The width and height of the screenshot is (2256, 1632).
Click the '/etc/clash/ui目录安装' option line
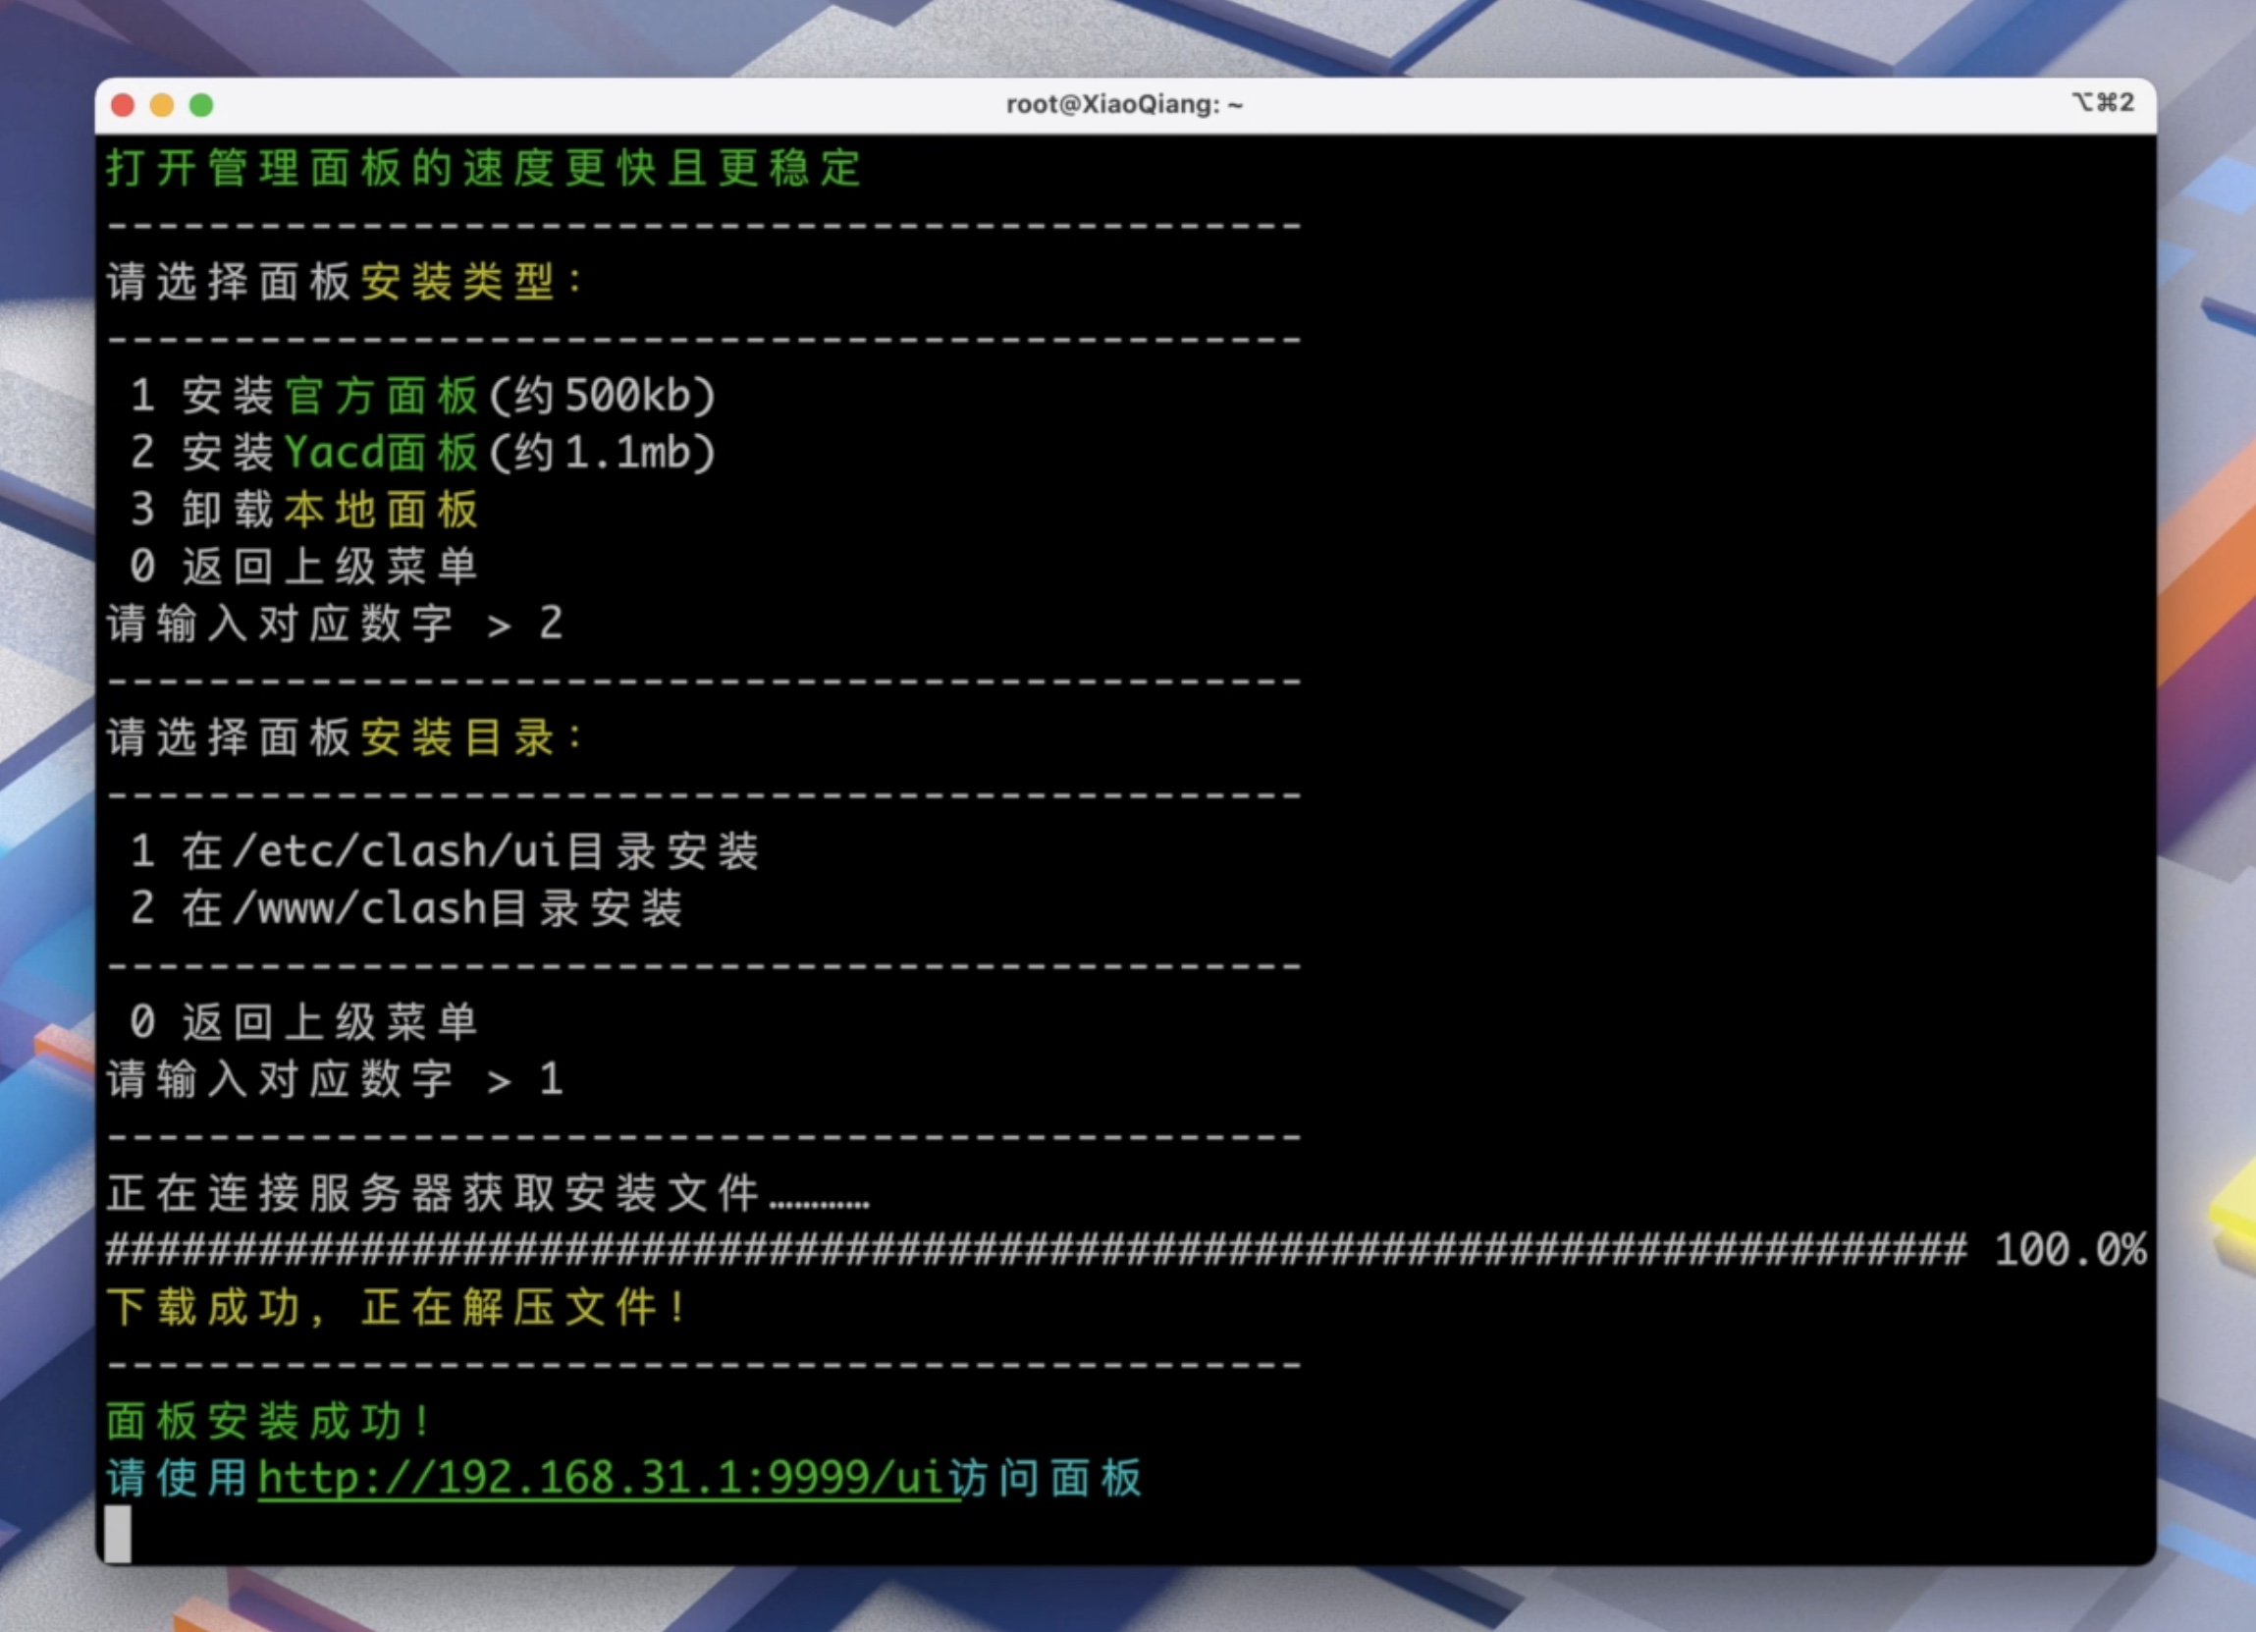[x=445, y=851]
